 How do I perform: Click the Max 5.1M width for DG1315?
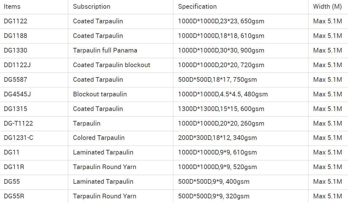327,109
